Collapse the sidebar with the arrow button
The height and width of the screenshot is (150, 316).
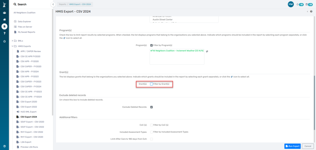[53, 4]
